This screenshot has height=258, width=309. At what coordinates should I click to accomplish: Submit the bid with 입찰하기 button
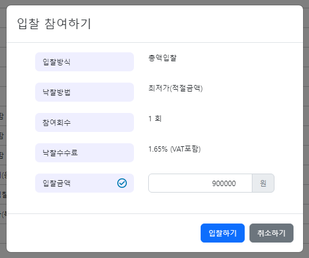point(223,233)
